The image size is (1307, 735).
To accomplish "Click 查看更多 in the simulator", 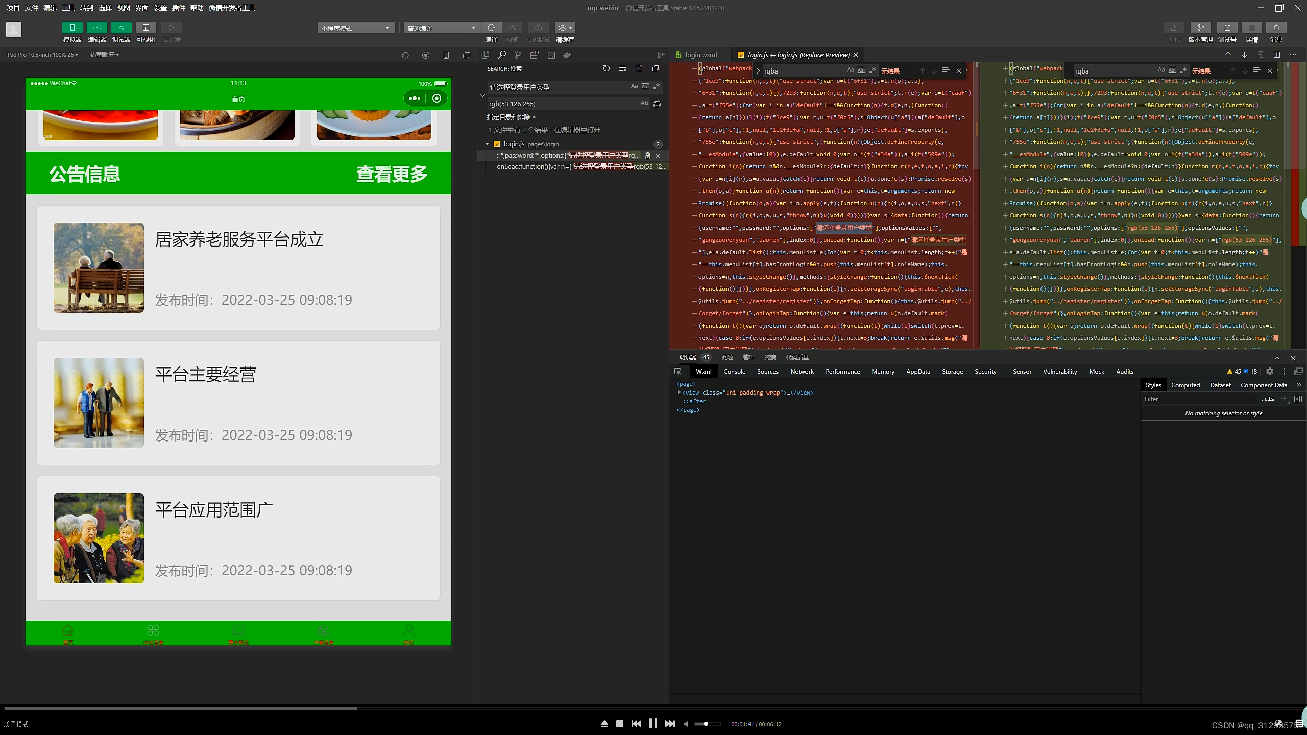I will click(392, 174).
